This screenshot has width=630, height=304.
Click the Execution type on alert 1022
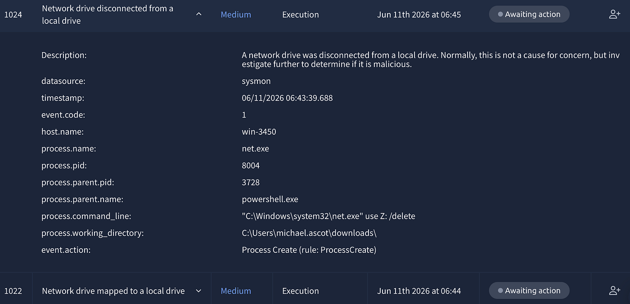(x=301, y=291)
